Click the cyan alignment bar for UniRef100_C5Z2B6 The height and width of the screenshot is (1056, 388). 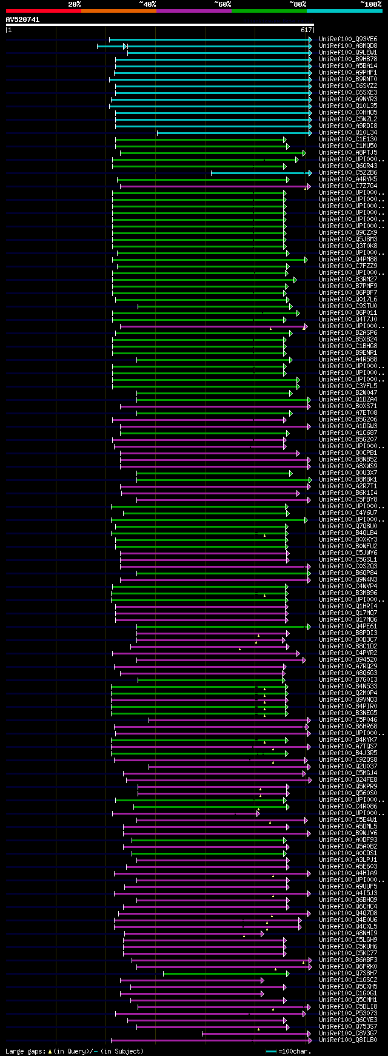click(261, 173)
